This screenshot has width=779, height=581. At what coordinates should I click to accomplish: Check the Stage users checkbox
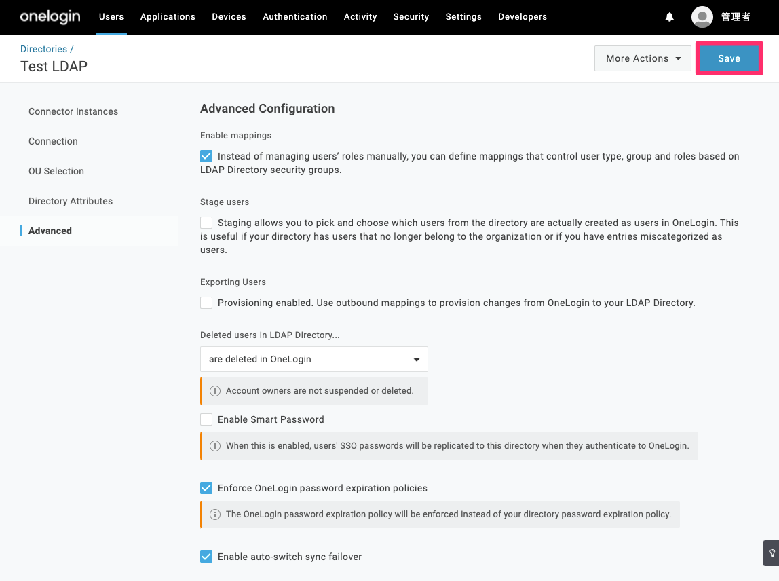coord(206,223)
